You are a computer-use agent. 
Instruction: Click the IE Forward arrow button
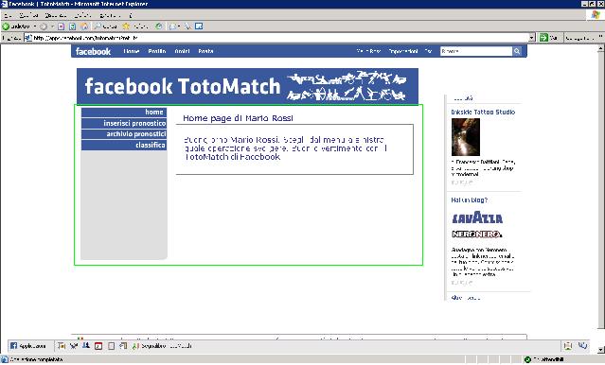(44, 26)
